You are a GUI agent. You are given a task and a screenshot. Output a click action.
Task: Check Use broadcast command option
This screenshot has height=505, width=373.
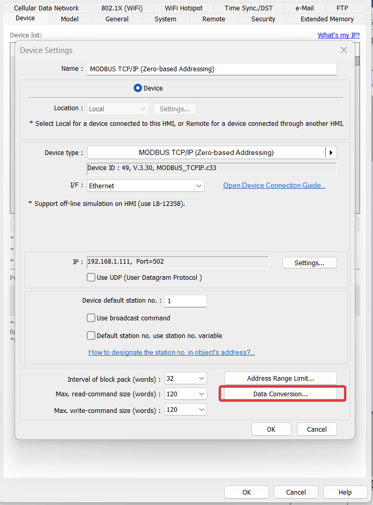click(x=91, y=318)
